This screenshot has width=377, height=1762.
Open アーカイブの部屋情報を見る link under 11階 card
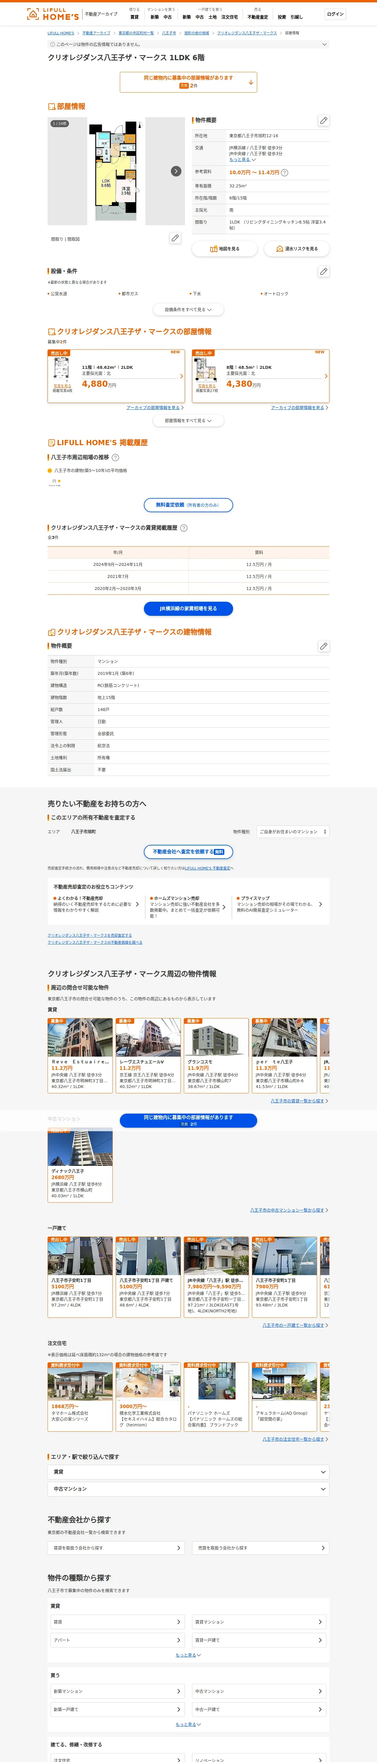[x=155, y=408]
